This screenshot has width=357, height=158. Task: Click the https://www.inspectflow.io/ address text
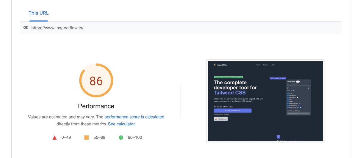[57, 28]
